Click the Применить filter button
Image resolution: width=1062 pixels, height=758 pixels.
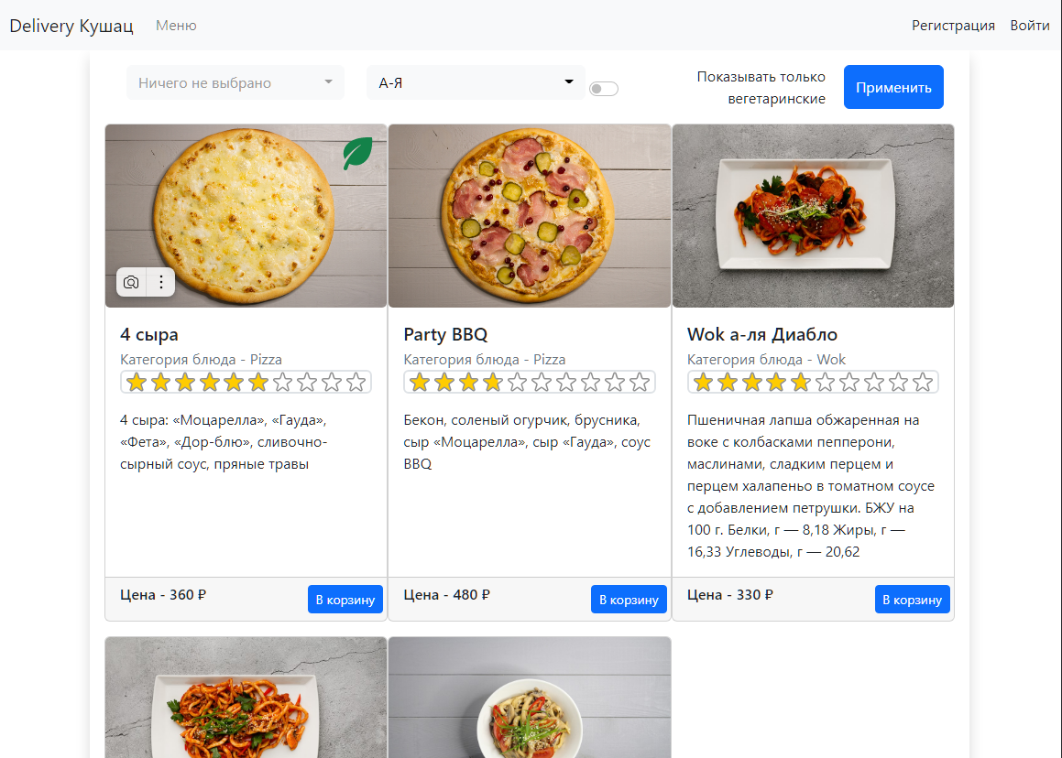tap(893, 86)
